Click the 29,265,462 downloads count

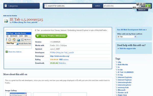coord(54,63)
